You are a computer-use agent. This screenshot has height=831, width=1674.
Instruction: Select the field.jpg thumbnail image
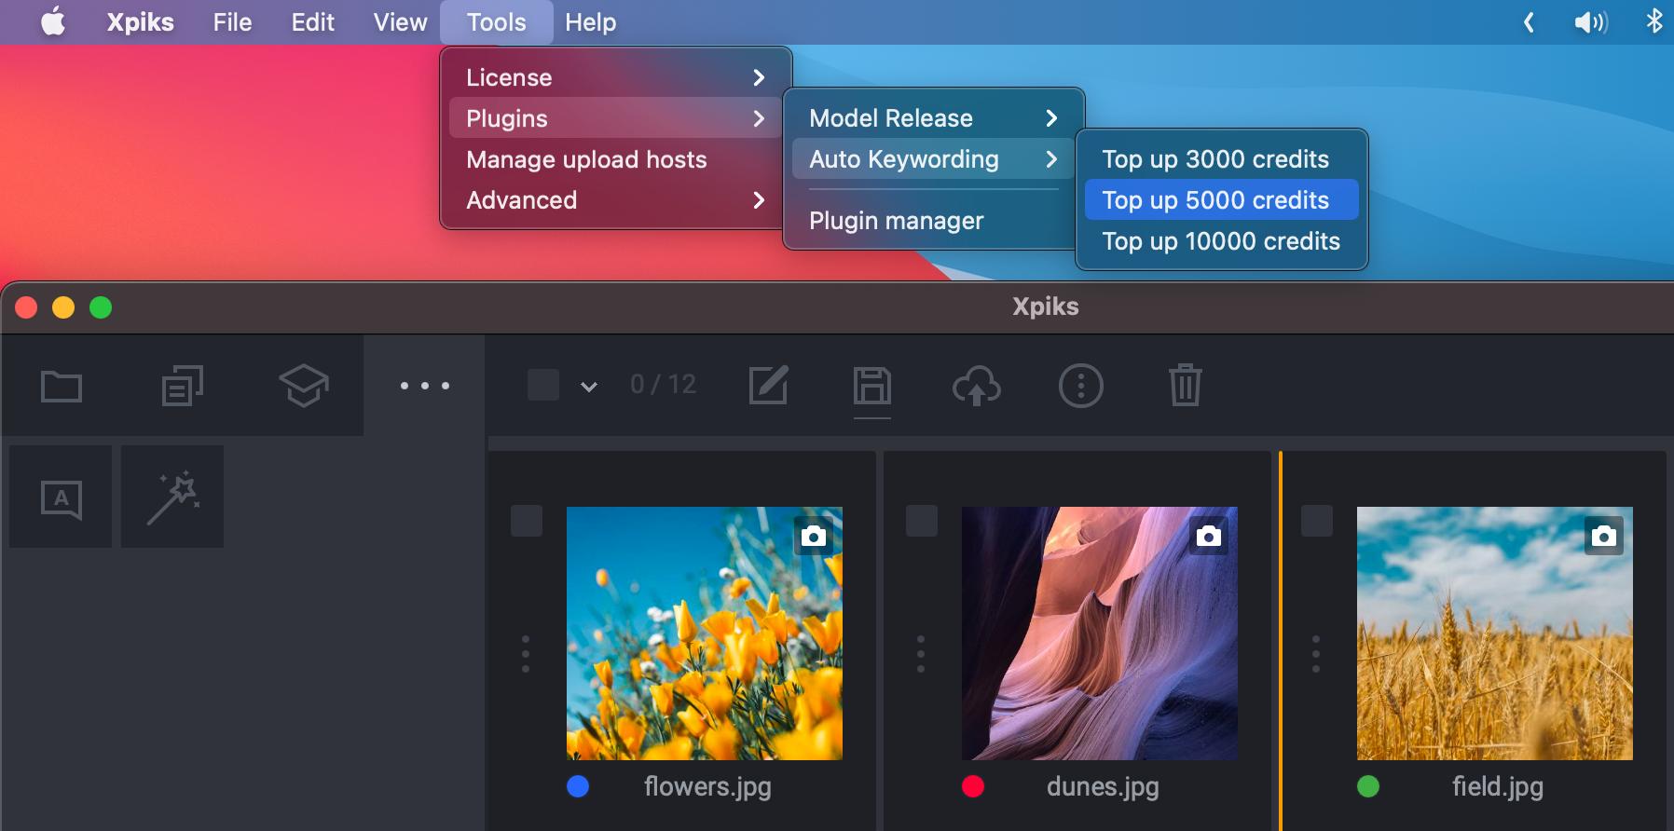click(x=1495, y=633)
